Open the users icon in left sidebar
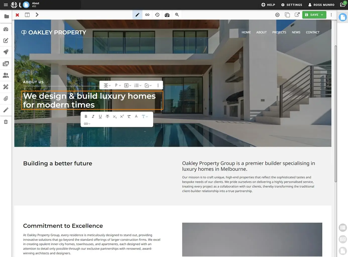This screenshot has height=257, width=348. click(x=6, y=75)
